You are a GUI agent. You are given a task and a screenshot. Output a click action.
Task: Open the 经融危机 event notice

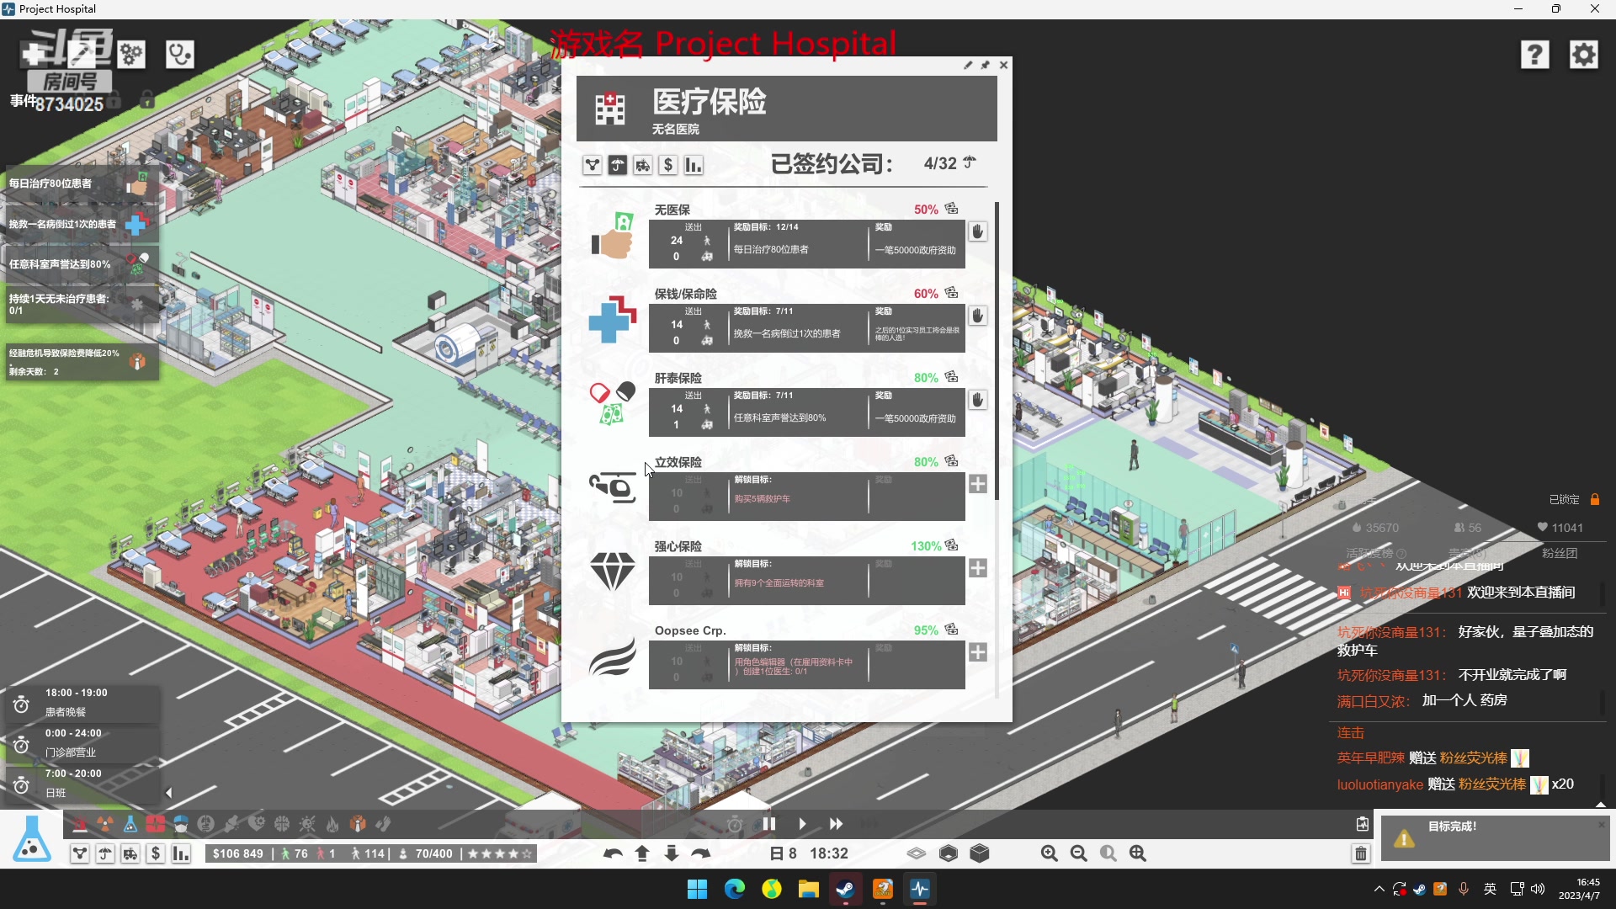click(82, 362)
